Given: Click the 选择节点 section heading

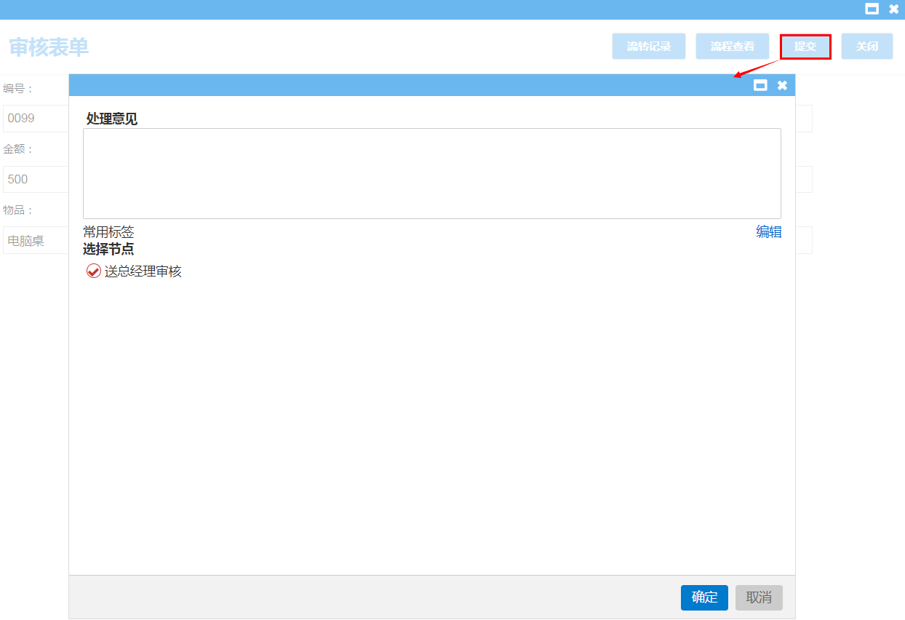Looking at the screenshot, I should tap(108, 249).
